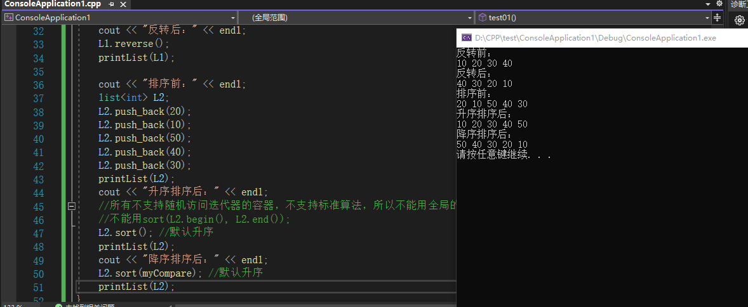Click on L2.push_back(30); line

pyautogui.click(x=145, y=166)
